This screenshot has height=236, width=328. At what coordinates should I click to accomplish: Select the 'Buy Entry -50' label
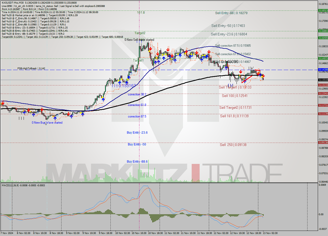tap(137, 144)
